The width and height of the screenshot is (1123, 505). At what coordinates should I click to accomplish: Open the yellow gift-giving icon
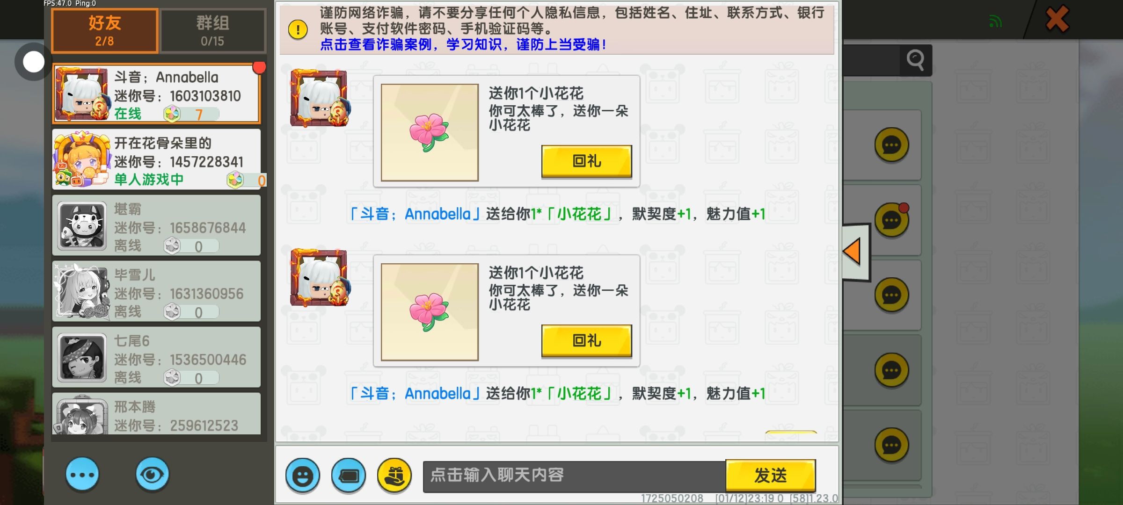[x=394, y=476]
